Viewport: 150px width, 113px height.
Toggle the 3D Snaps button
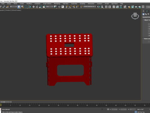(67, 7)
